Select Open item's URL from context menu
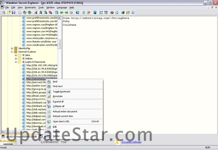The width and height of the screenshot is (218, 150). (61, 121)
